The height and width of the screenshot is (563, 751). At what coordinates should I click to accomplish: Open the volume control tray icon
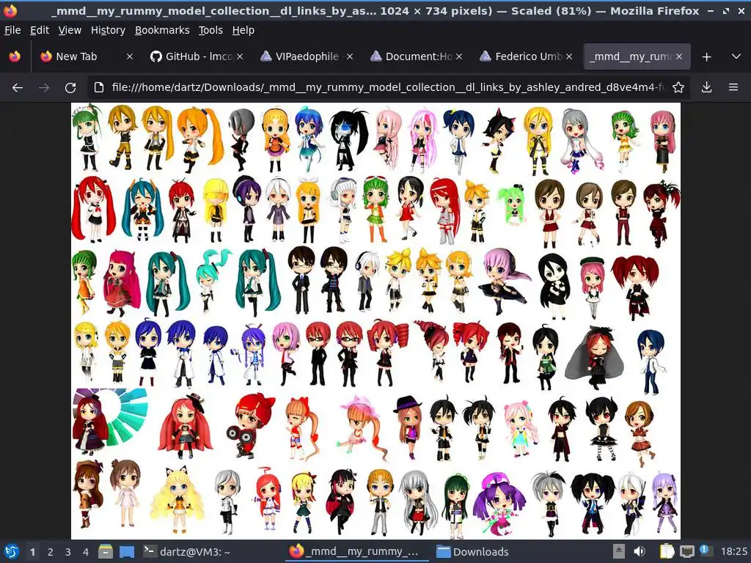pos(640,551)
